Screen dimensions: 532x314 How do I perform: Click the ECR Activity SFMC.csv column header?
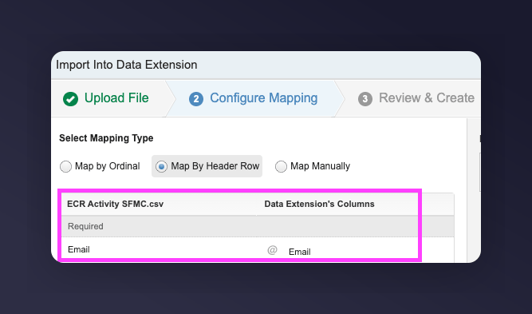point(116,204)
